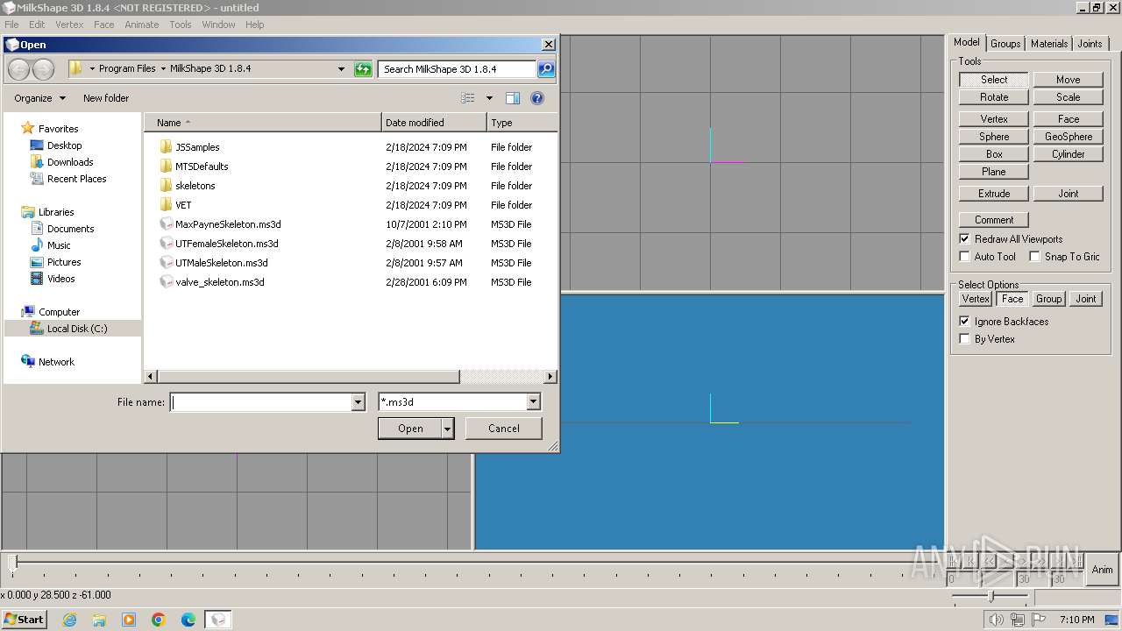Viewport: 1122px width, 631px height.
Task: Click the Cylinder tool button
Action: pyautogui.click(x=1068, y=154)
